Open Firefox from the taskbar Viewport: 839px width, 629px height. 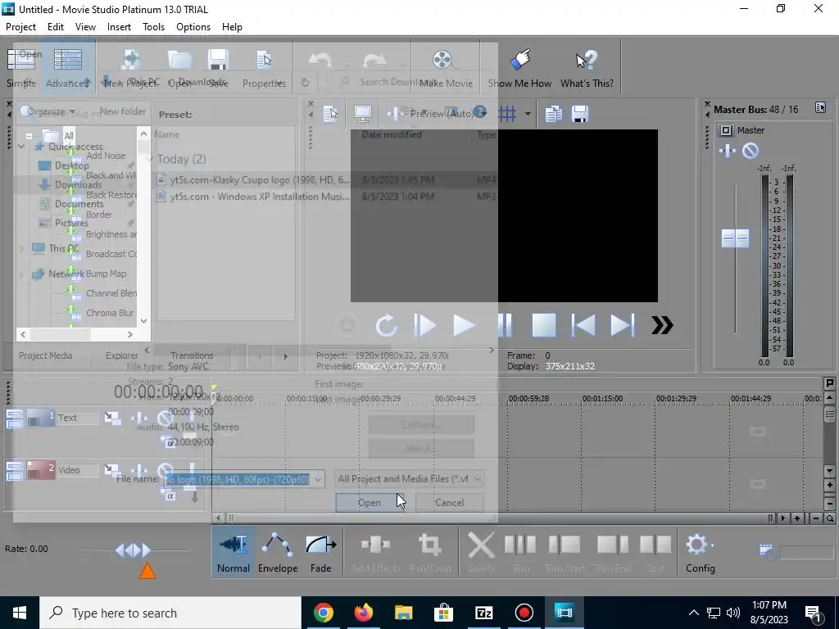tap(363, 613)
